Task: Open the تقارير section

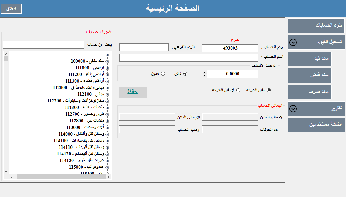Action: [316, 108]
